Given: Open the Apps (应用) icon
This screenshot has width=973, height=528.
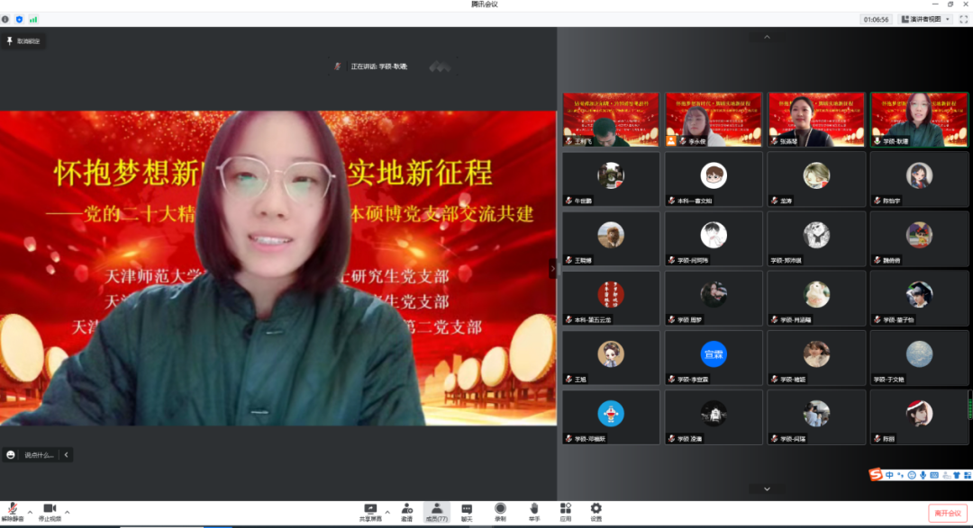Looking at the screenshot, I should click(x=566, y=510).
